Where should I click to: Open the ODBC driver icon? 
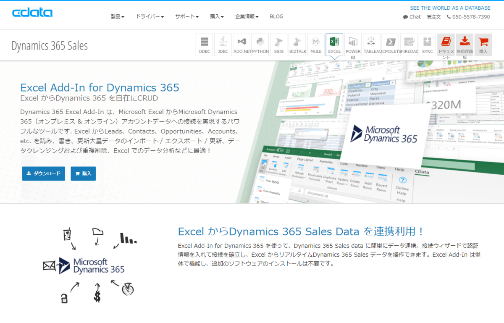pos(205,45)
